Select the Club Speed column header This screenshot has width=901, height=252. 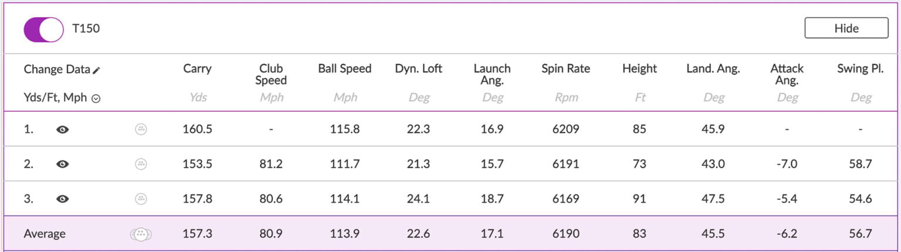tap(271, 74)
